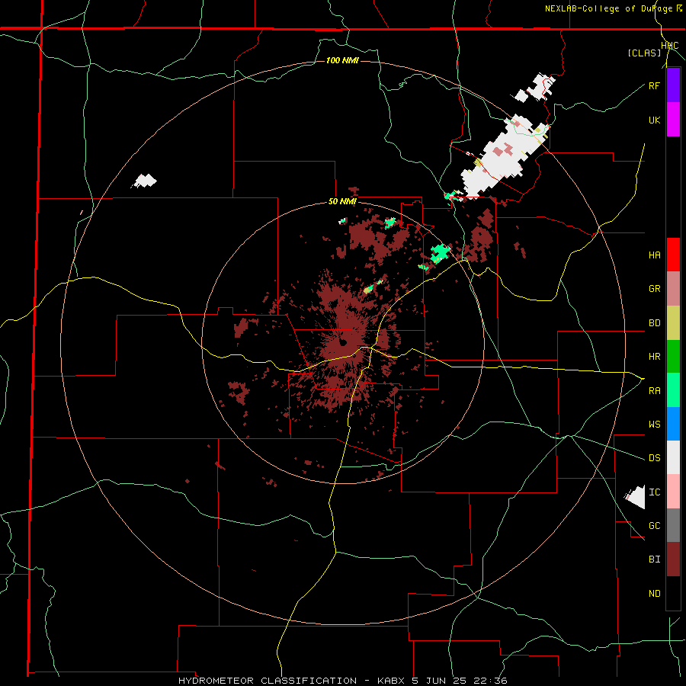
Task: Click the HYDROMETEOR CLASSIFICATION caption text
Action: (x=268, y=681)
